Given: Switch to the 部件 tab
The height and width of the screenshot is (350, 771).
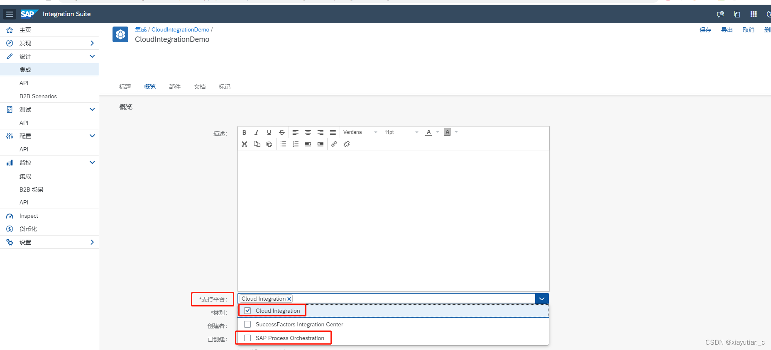Looking at the screenshot, I should [x=175, y=87].
